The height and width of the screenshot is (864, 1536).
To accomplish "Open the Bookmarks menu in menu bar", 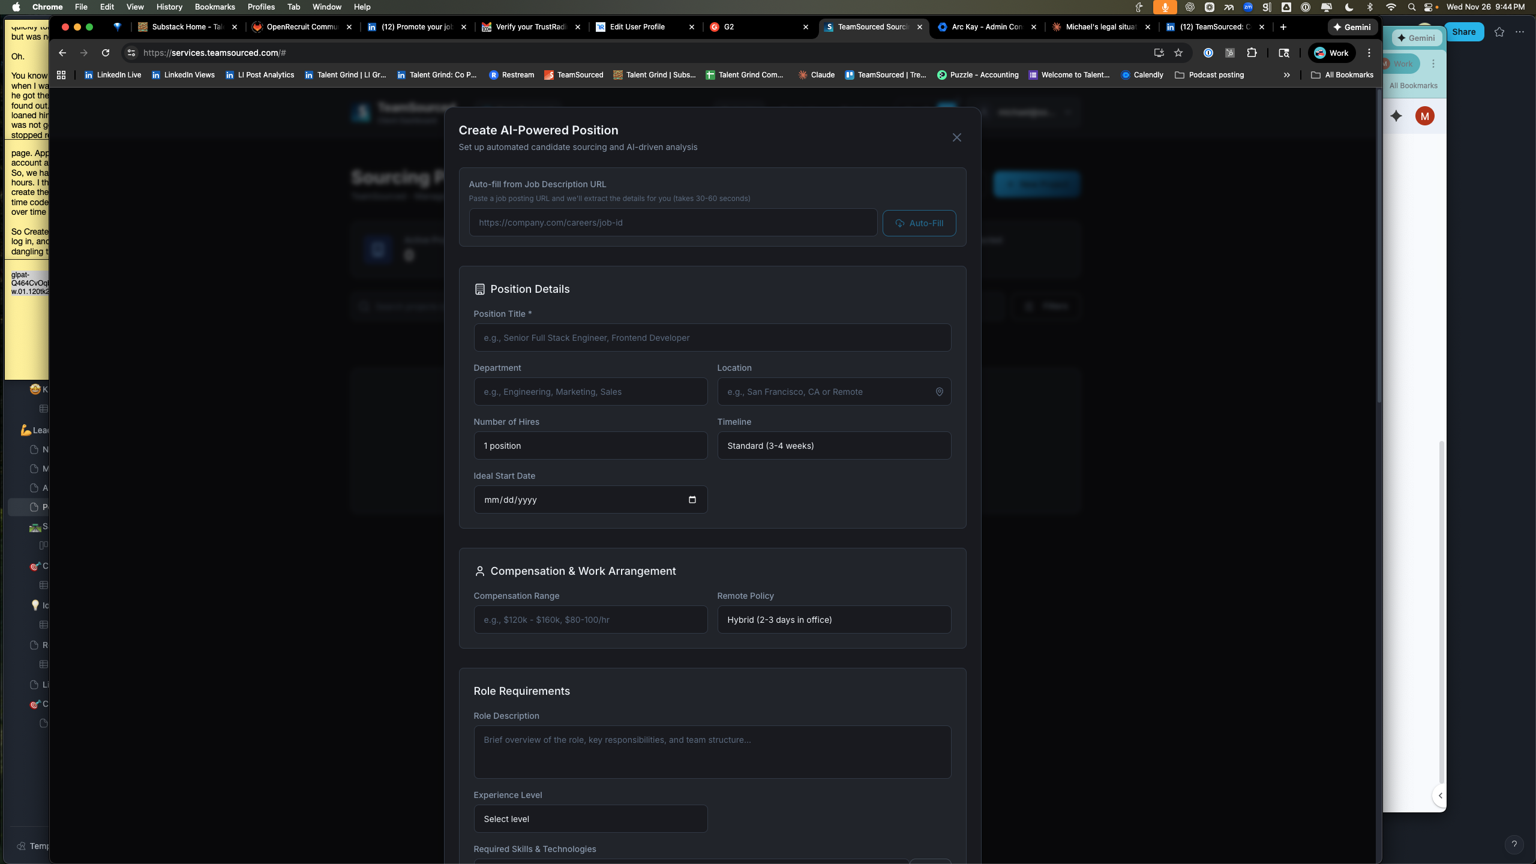I will point(214,7).
